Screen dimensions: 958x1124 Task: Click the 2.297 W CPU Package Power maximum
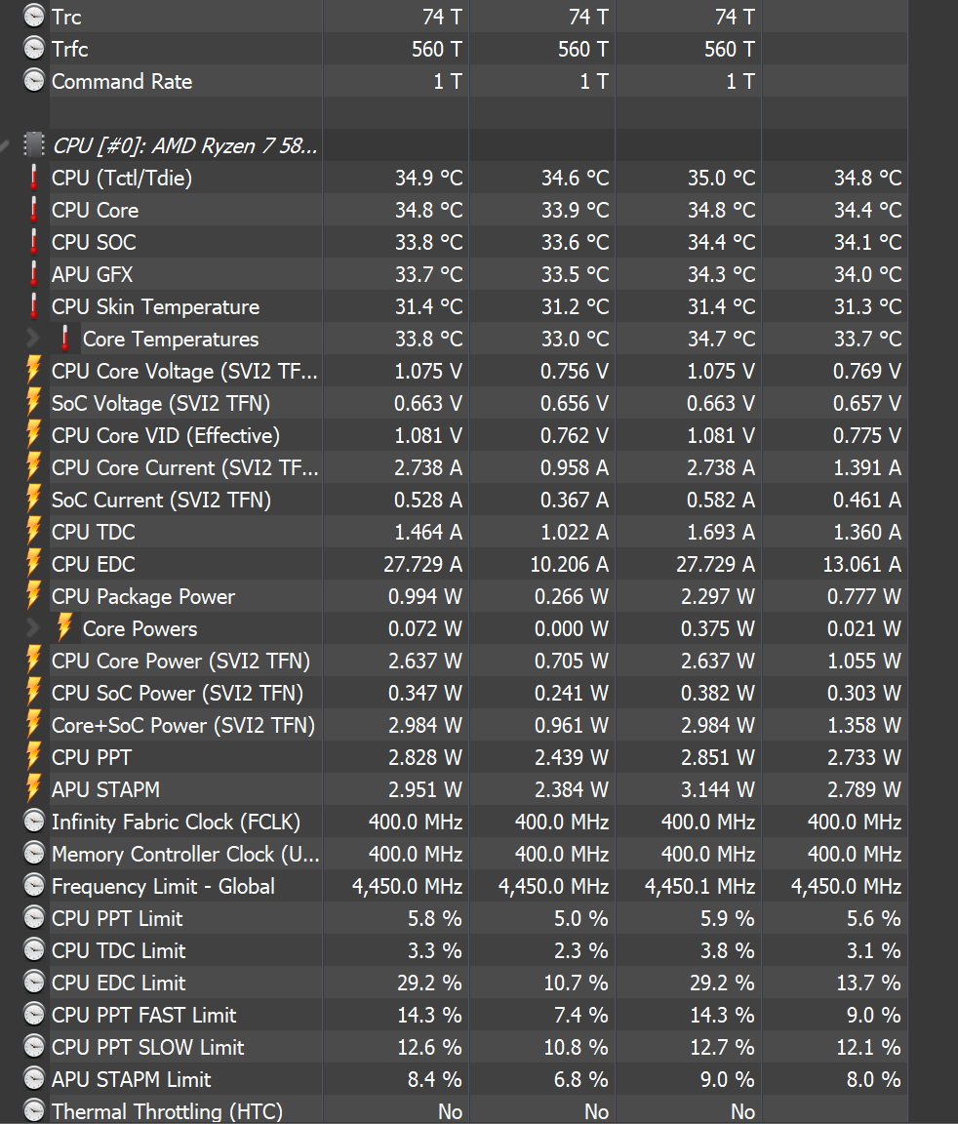tap(718, 596)
